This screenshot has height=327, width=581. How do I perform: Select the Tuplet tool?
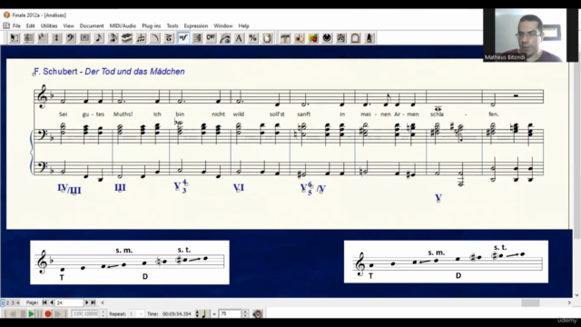tap(142, 38)
